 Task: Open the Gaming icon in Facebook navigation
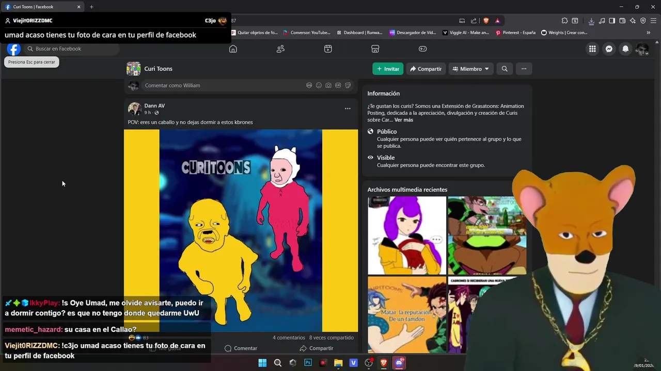tap(422, 49)
